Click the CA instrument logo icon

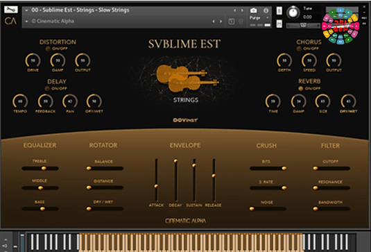pyautogui.click(x=10, y=21)
